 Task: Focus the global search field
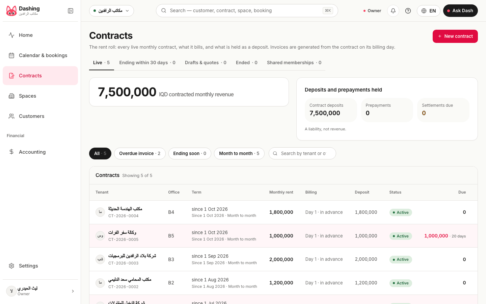coord(247,10)
